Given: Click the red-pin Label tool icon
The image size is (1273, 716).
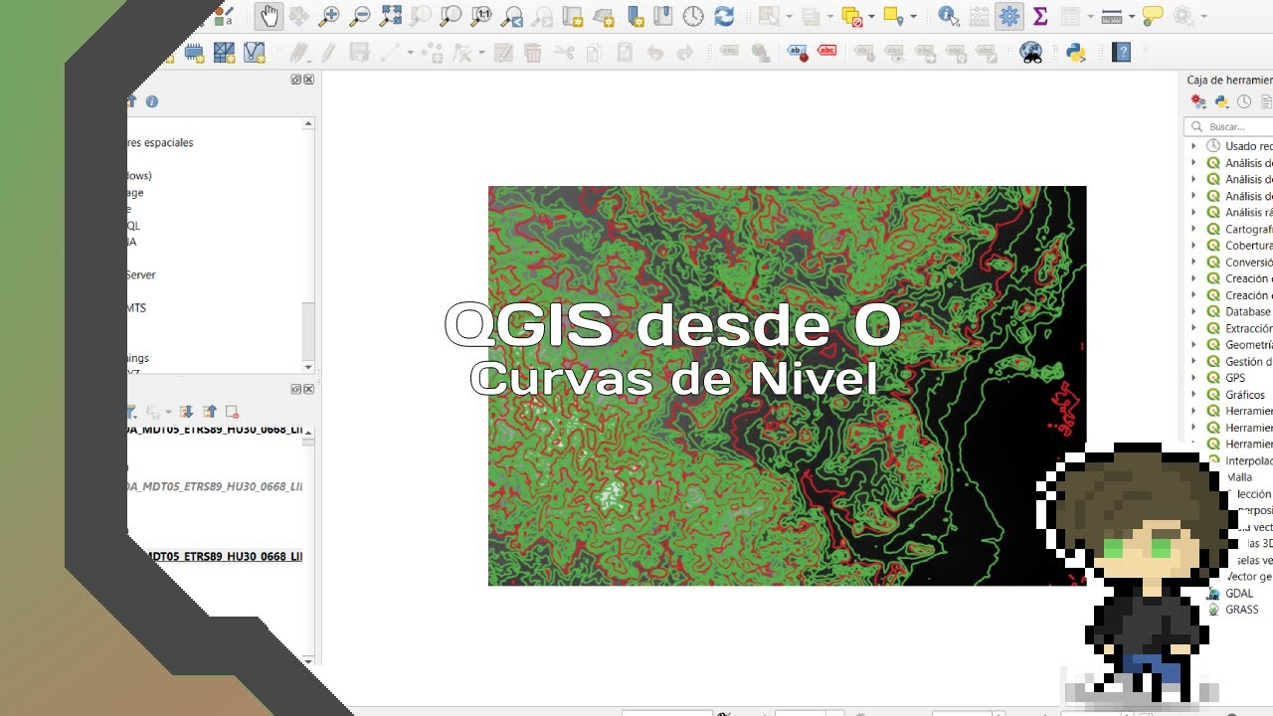Looking at the screenshot, I should pyautogui.click(x=797, y=53).
